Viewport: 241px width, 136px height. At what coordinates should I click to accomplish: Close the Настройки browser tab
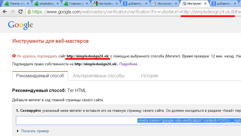click(x=117, y=4)
